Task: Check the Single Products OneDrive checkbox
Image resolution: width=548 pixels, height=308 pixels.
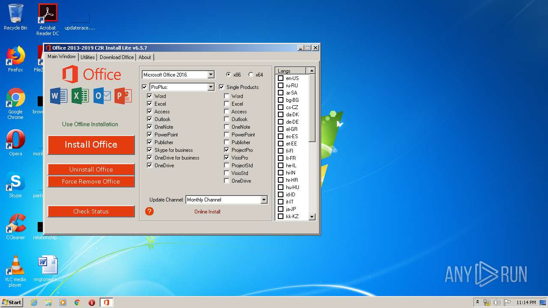Action: point(226,181)
